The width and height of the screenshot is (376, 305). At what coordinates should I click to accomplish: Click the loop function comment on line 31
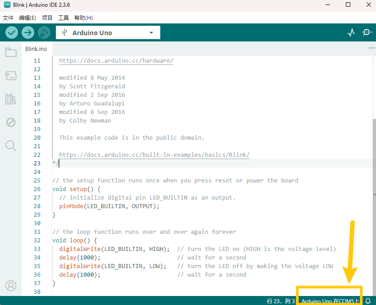tap(144, 232)
